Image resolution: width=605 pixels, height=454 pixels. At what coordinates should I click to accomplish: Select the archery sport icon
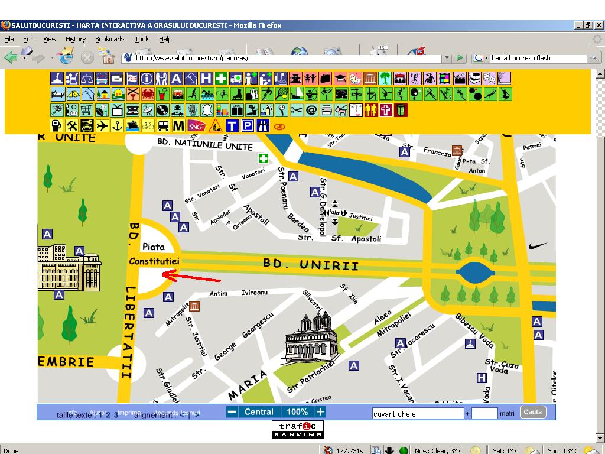(311, 94)
